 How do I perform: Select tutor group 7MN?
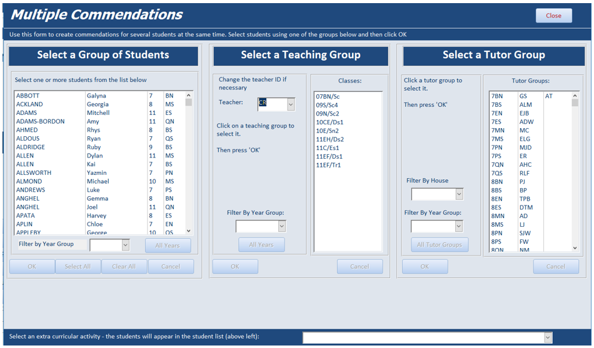tap(531, 130)
